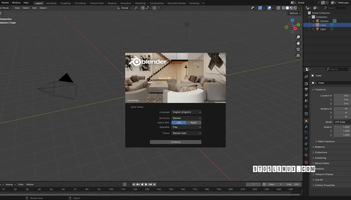Toggle X-ray mode in viewport header
The width and height of the screenshot is (351, 200).
[278, 8]
